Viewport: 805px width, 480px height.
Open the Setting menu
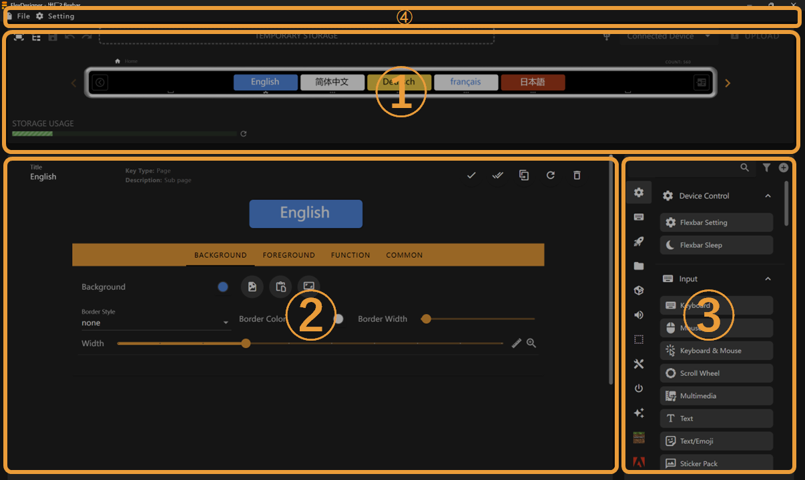(x=55, y=16)
